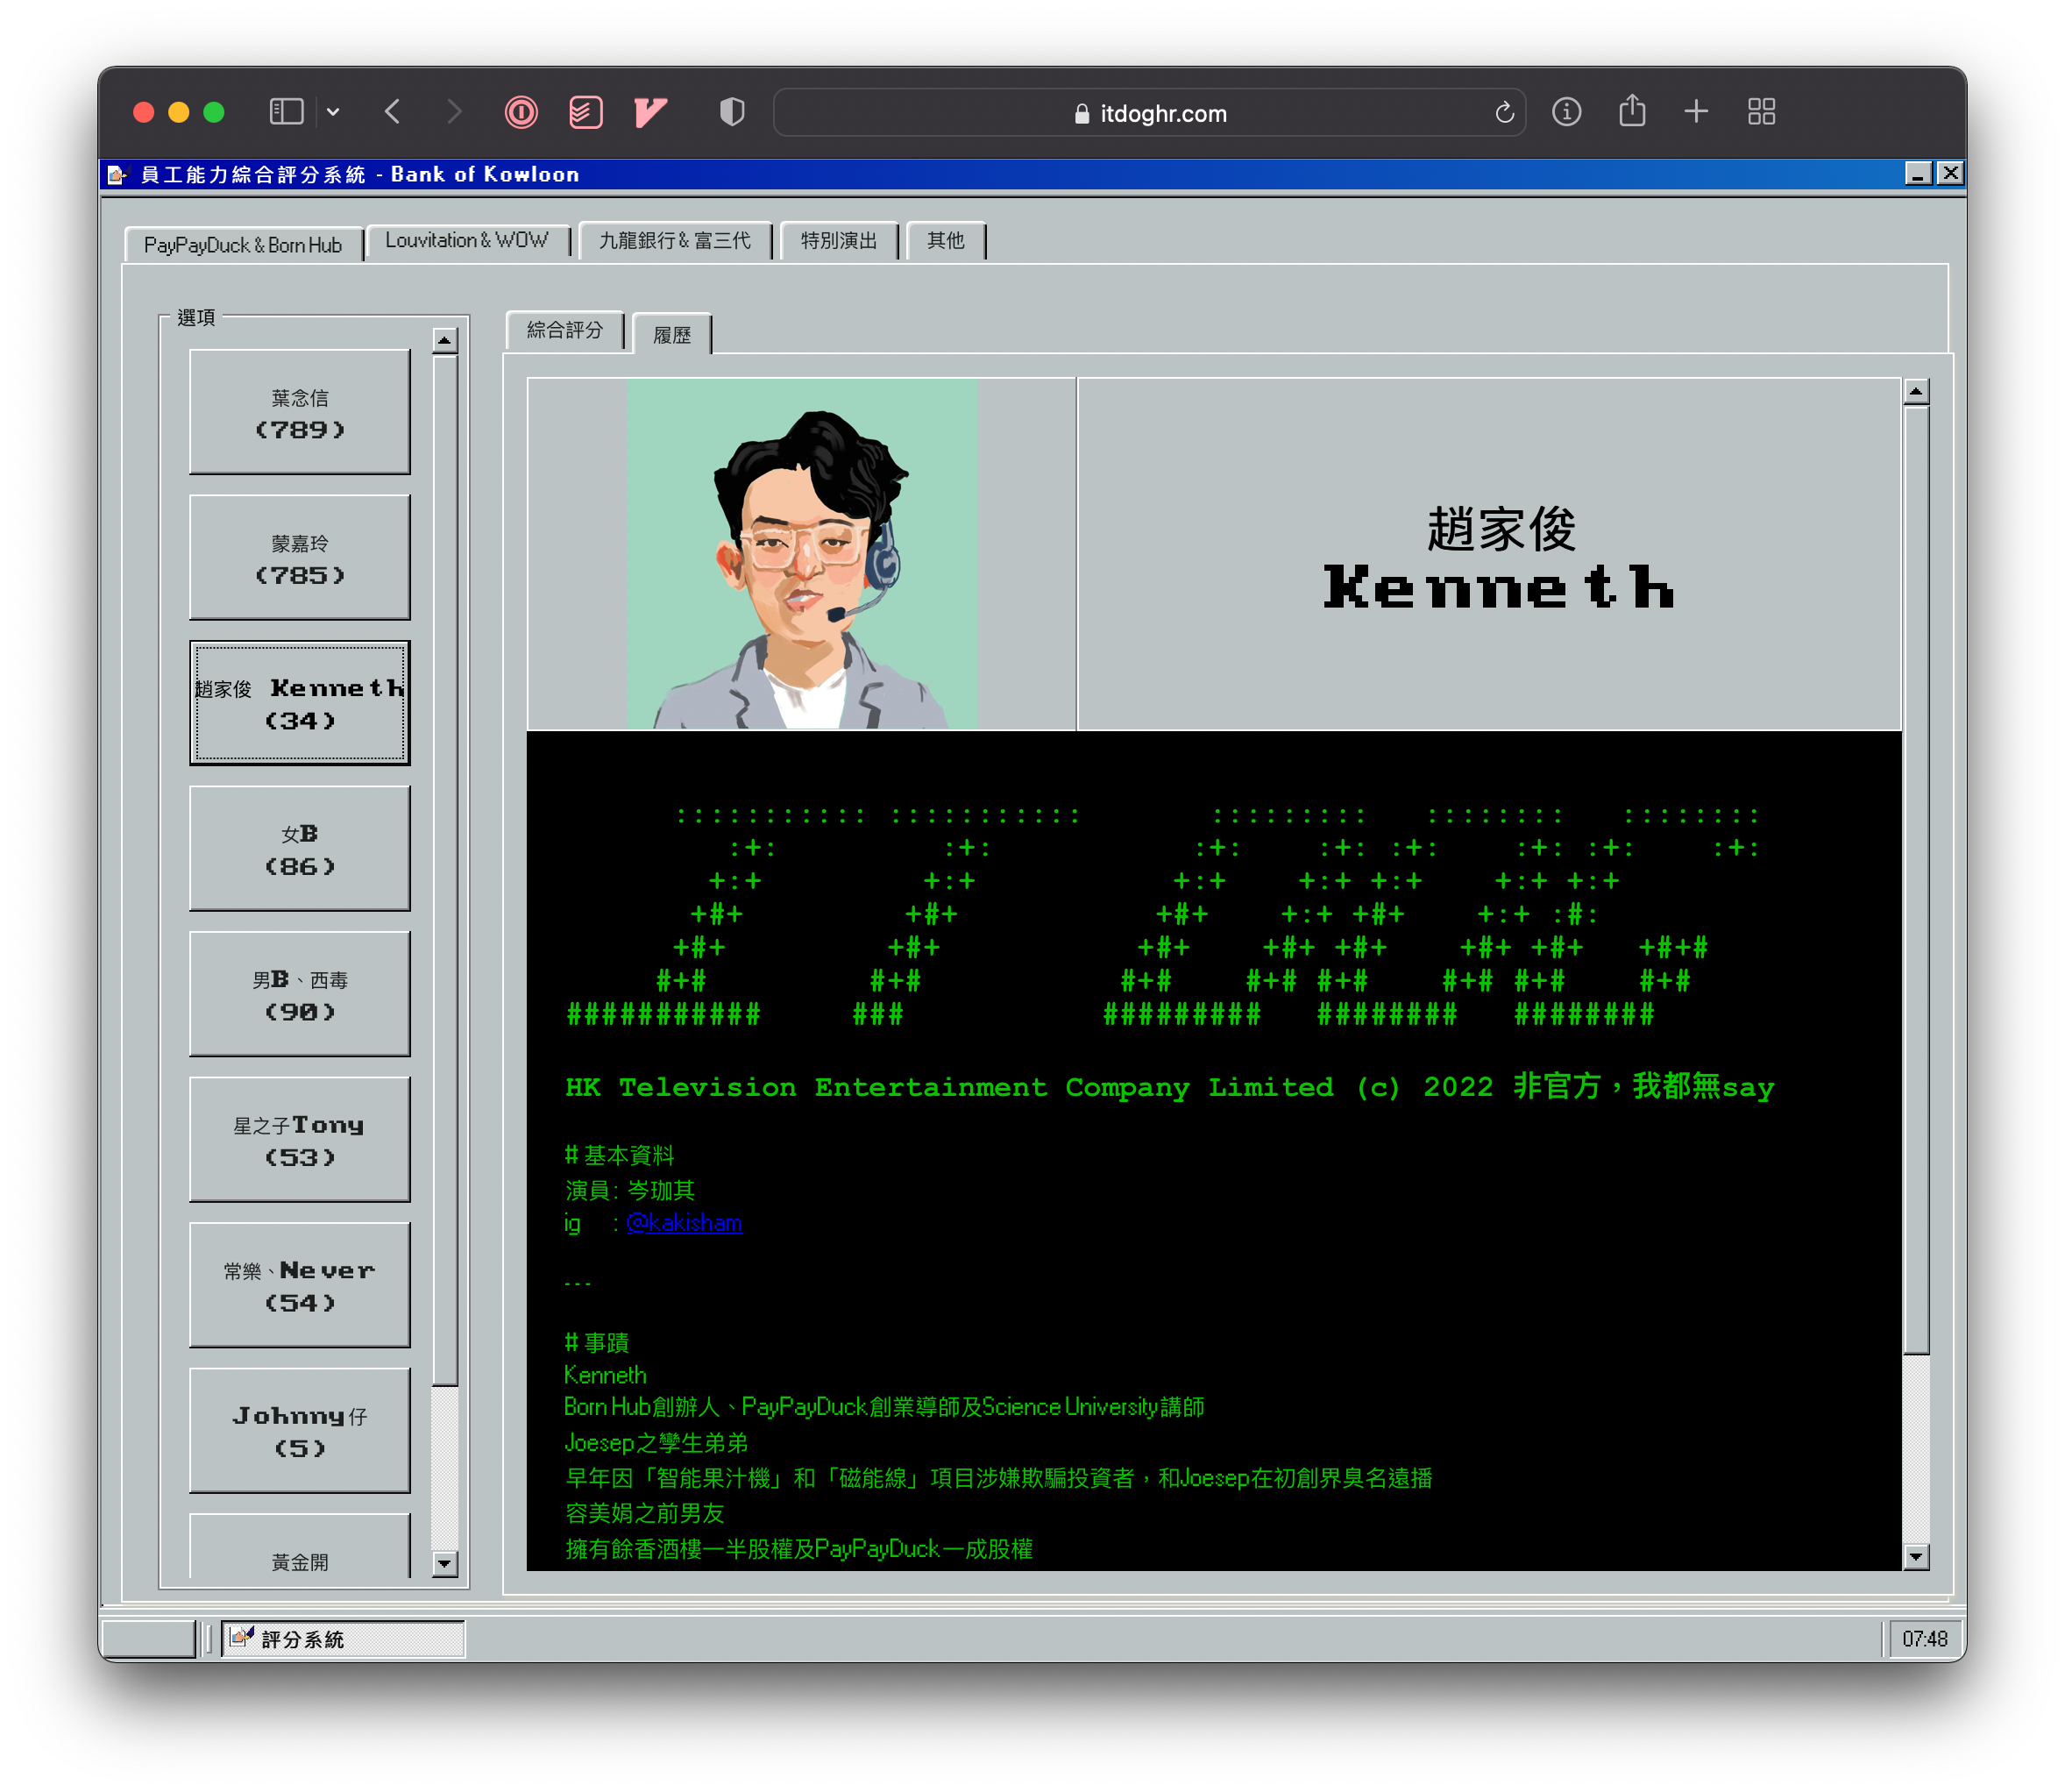Open the 九龍銀行 & 富三代 tab
This screenshot has height=1792, width=2065.
coord(675,241)
